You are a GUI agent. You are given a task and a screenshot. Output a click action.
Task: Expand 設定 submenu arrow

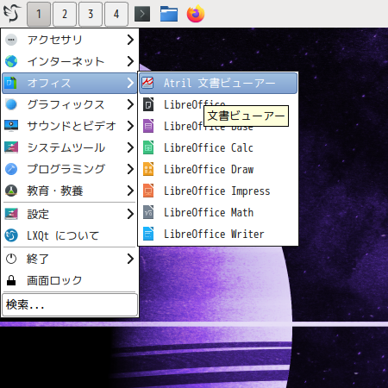[130, 214]
